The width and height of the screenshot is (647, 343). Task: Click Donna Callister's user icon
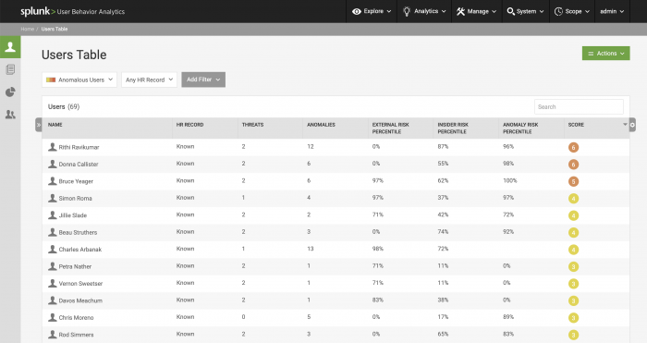click(53, 164)
